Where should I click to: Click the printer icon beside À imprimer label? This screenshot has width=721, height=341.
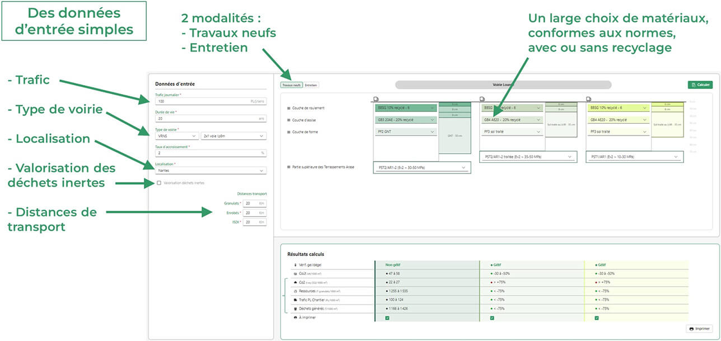296,317
